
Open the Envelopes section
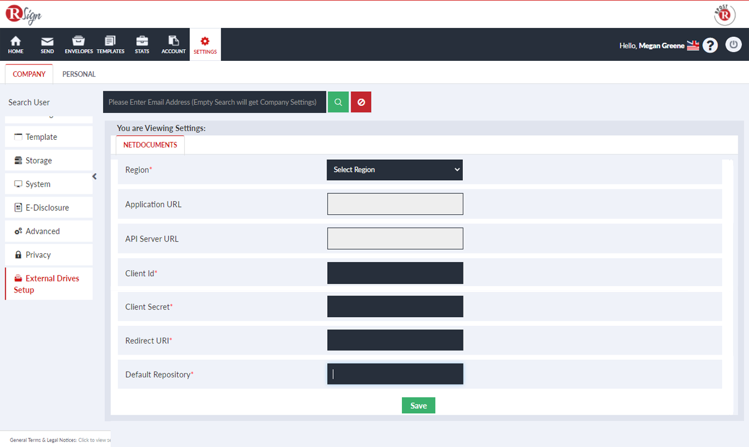point(78,44)
